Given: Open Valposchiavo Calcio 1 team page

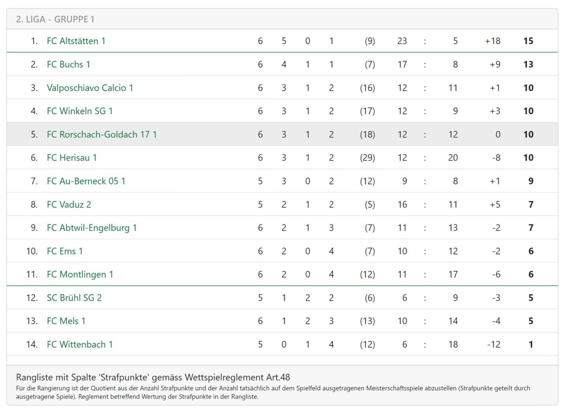Looking at the screenshot, I should 90,88.
